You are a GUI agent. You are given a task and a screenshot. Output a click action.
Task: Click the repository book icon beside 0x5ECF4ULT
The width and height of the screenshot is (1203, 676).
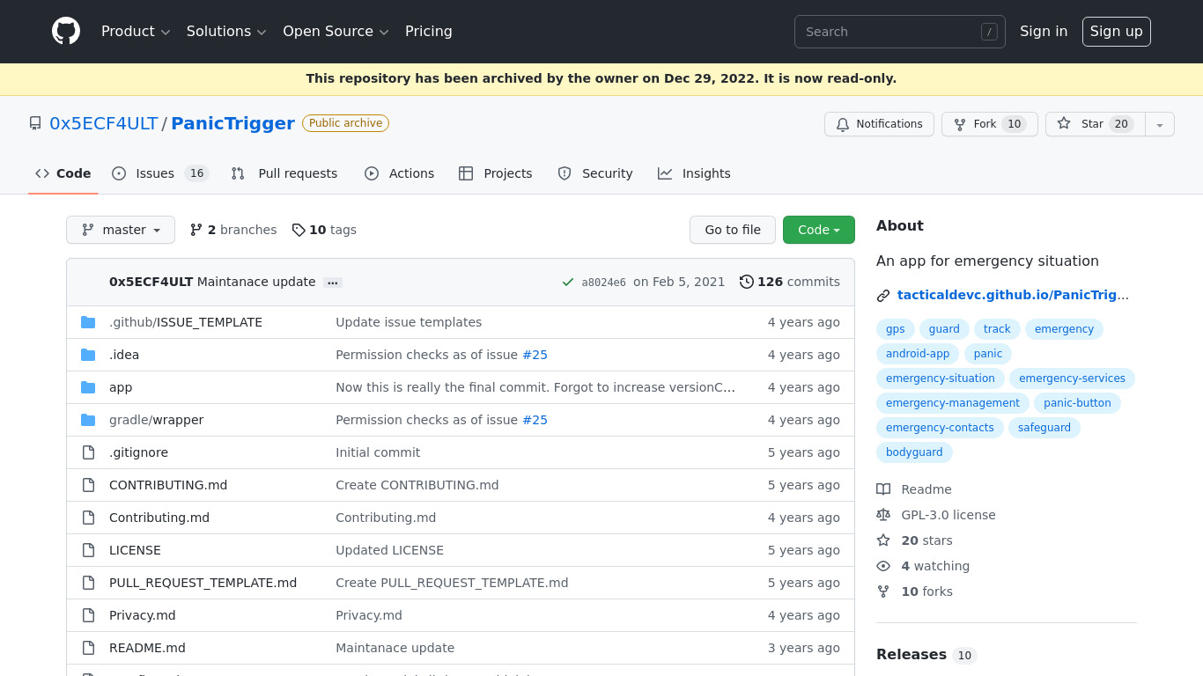[35, 123]
